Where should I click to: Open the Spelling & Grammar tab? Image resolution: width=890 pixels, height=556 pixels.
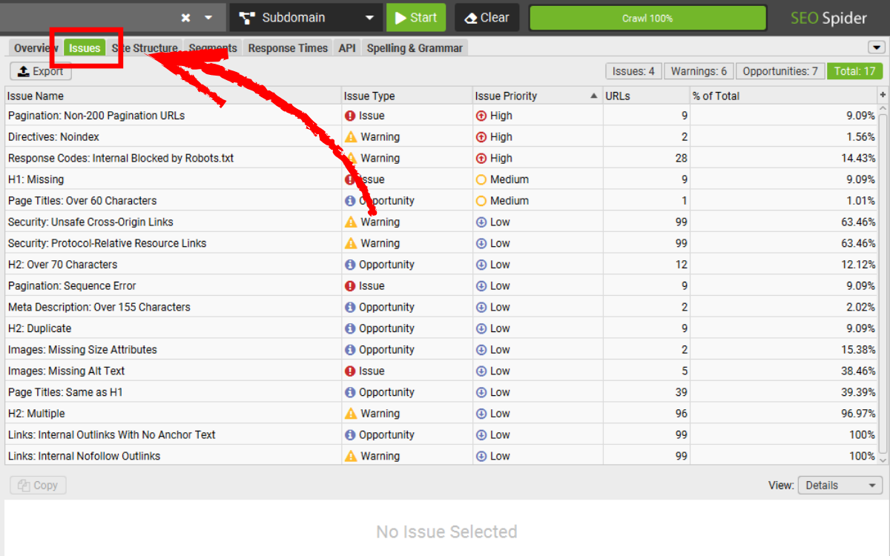tap(415, 48)
